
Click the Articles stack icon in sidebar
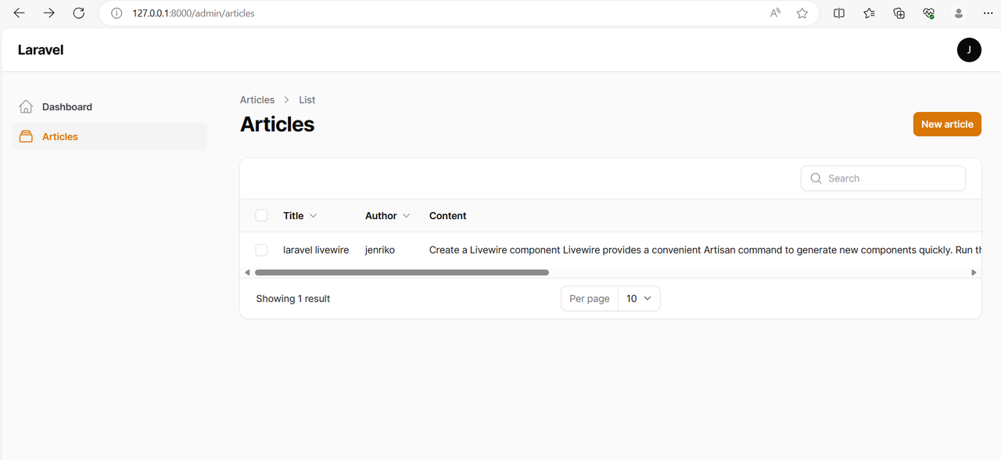tap(26, 136)
